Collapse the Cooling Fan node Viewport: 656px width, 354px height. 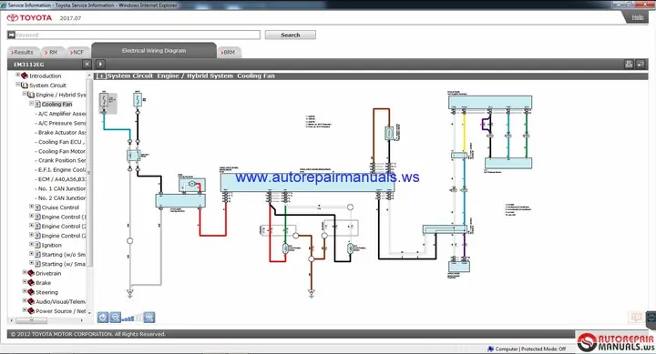coord(31,103)
